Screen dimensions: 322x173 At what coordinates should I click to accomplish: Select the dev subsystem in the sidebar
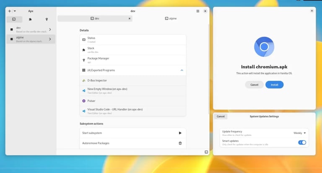pos(31,30)
